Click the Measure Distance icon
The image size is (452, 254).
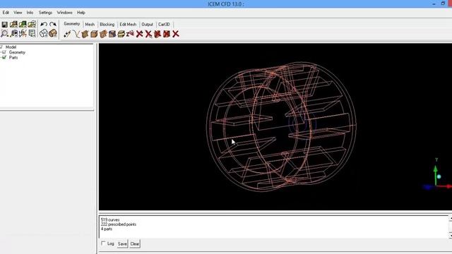coord(23,33)
